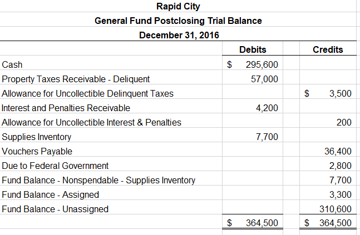This screenshot has width=360, height=235.
Task: Click the December 31, 2016 date cell
Action: coord(178,36)
